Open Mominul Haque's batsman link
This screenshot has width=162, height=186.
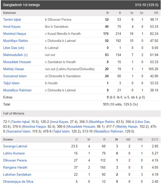coord(15,34)
